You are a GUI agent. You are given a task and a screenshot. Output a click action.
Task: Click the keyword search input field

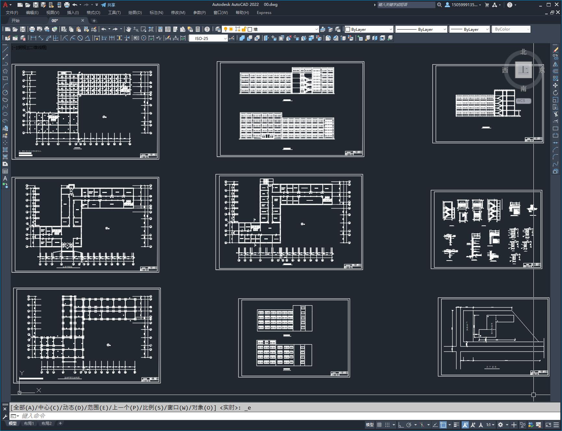click(x=406, y=5)
